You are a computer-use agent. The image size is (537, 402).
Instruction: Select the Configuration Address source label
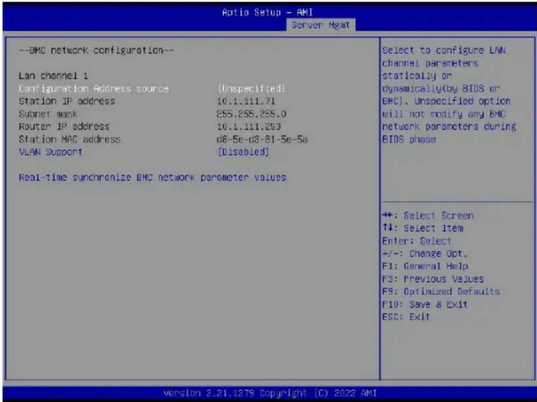point(94,89)
